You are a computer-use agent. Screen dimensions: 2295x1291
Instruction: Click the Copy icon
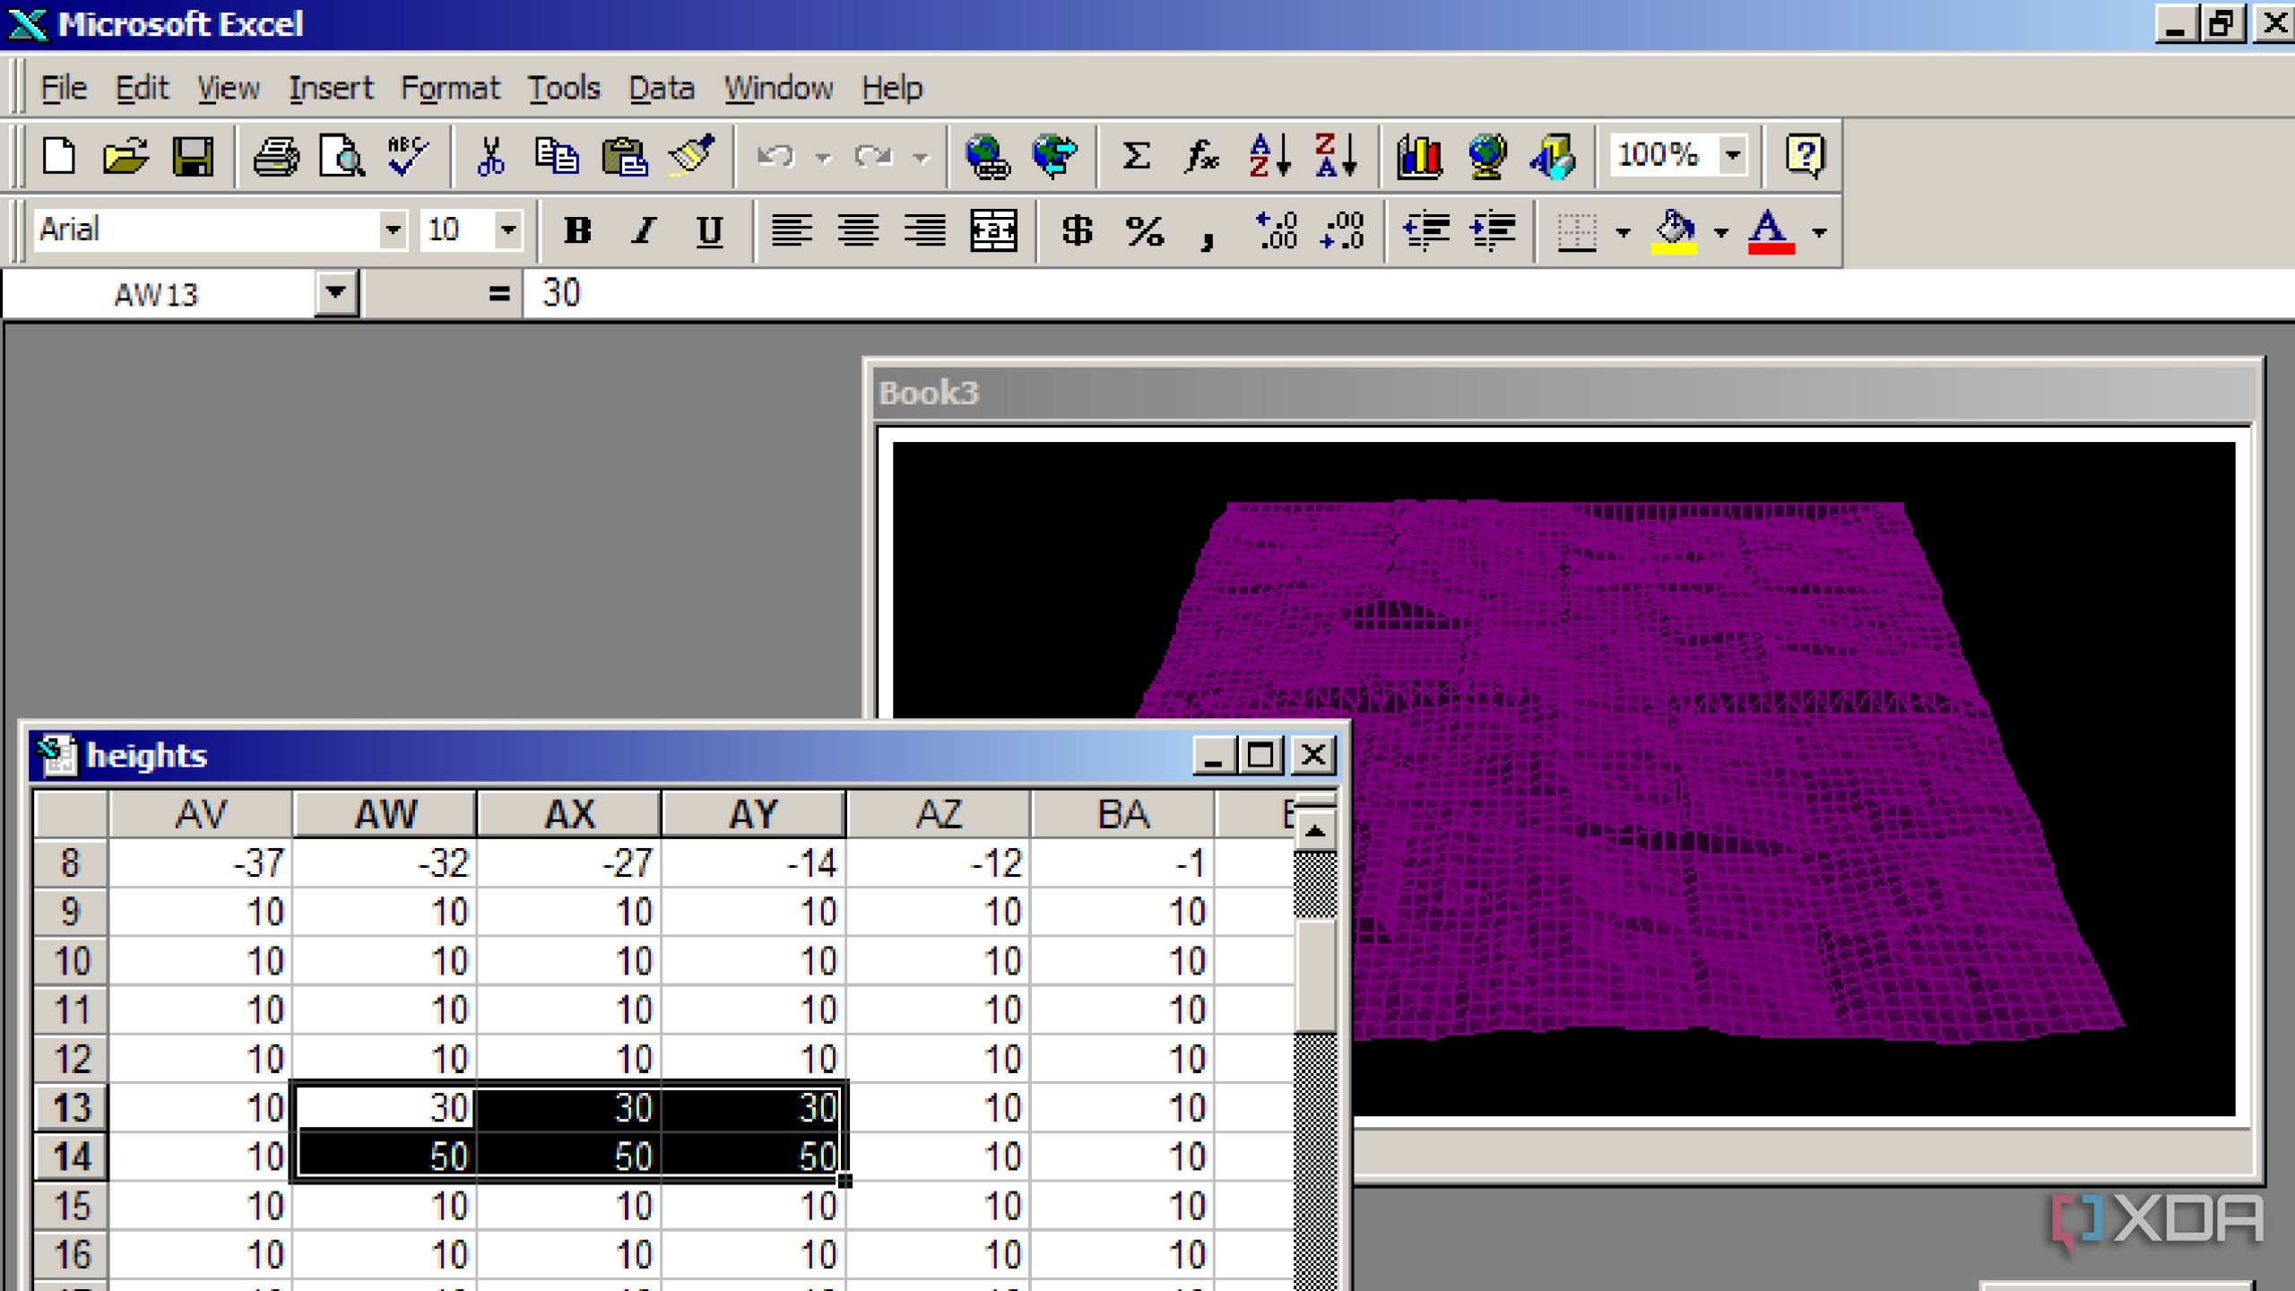(557, 157)
